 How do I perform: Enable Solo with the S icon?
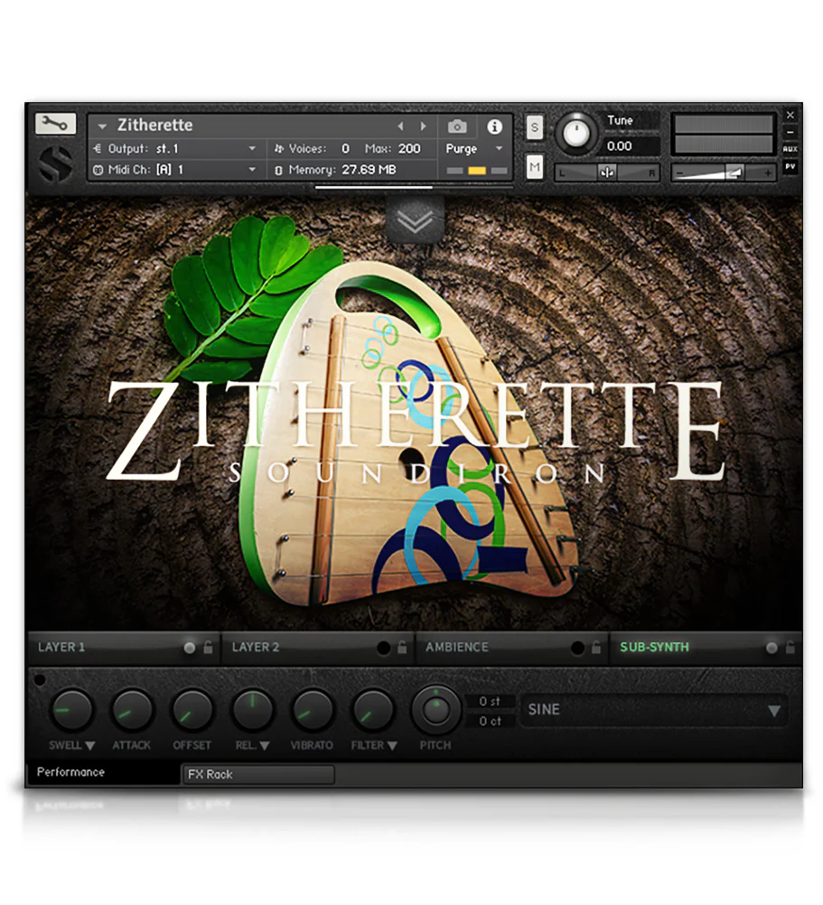(535, 128)
